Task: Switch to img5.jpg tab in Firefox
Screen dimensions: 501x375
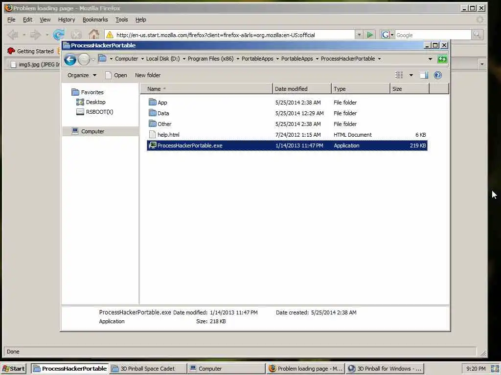Action: (35, 64)
